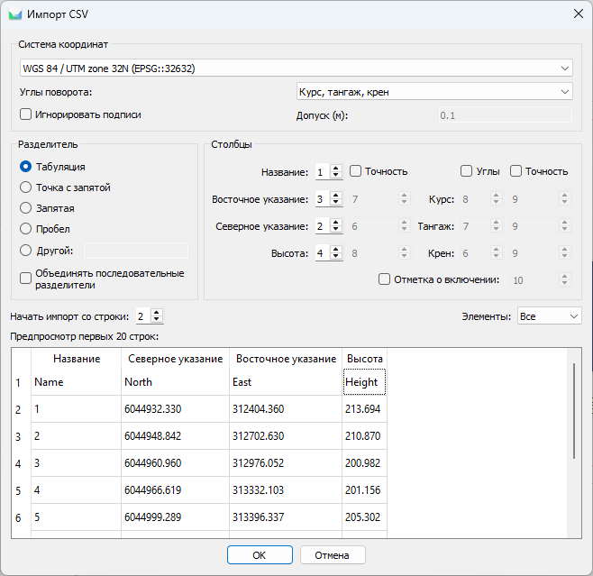The height and width of the screenshot is (576, 593).
Task: Select cell 213.694 in preview
Action: (365, 409)
